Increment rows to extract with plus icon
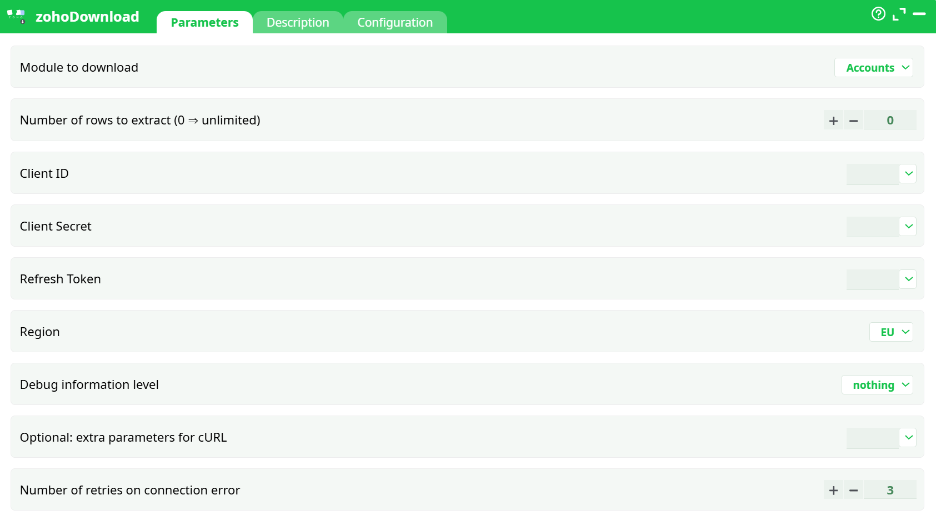The image size is (936, 515). coord(833,120)
